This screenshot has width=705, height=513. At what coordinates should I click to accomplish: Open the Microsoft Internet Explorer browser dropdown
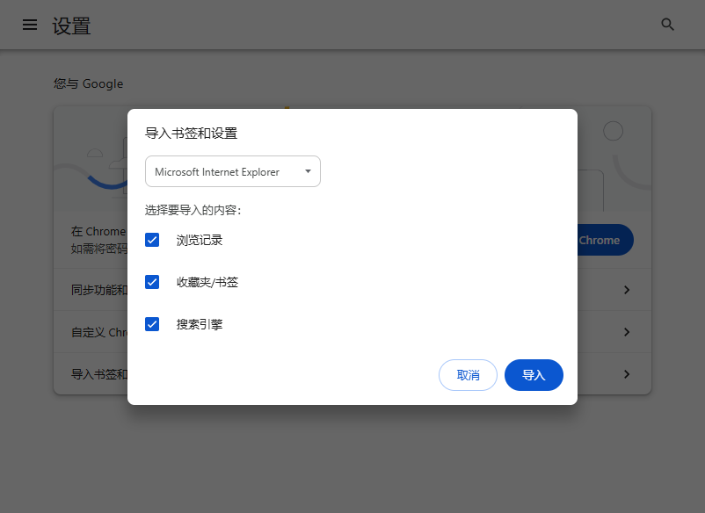point(233,171)
